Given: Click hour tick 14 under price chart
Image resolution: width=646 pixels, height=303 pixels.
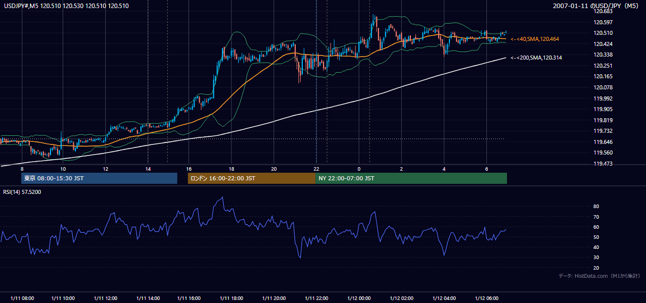Looking at the screenshot, I should click(148, 169).
